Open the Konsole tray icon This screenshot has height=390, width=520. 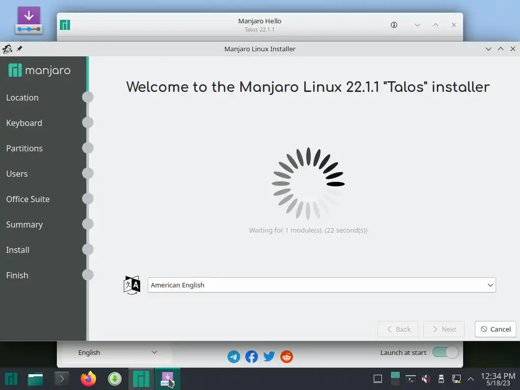[411, 379]
